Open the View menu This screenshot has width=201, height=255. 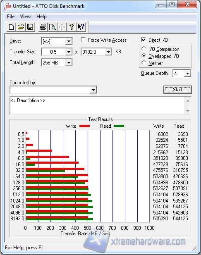tap(25, 17)
